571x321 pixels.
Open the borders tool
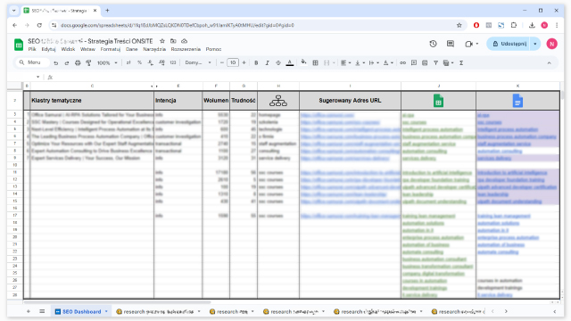coord(315,62)
